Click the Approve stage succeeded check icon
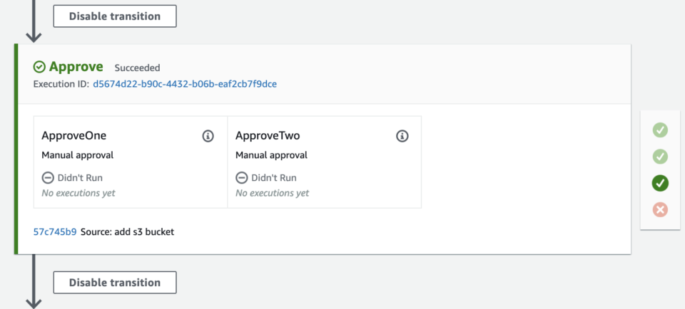 point(40,67)
